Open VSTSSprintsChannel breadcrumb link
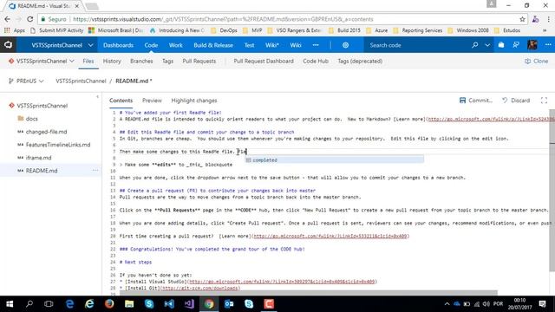Image resolution: width=555 pixels, height=312 pixels. click(81, 81)
